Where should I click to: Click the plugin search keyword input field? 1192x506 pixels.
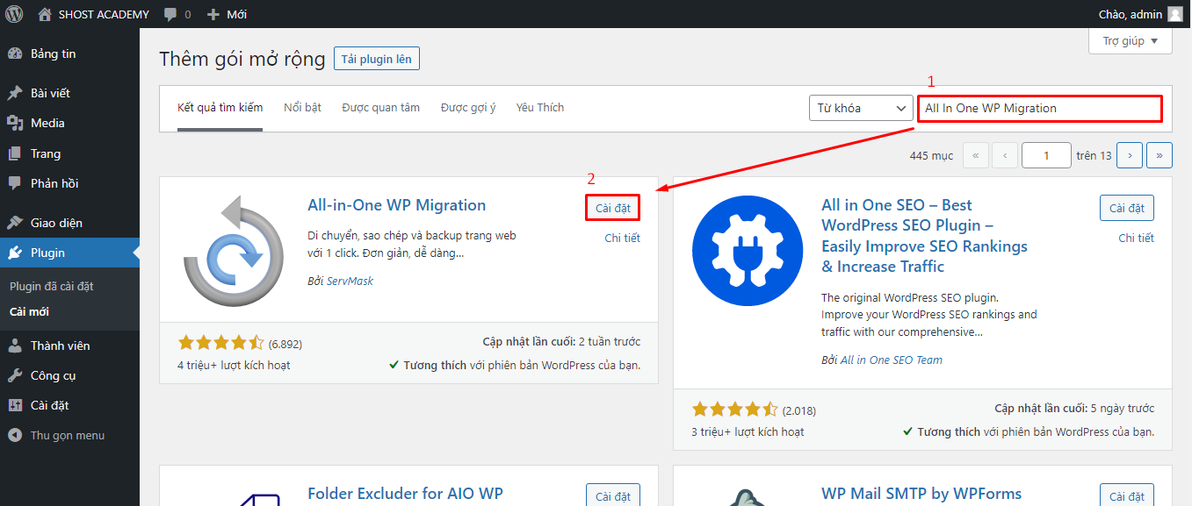[x=1039, y=108]
